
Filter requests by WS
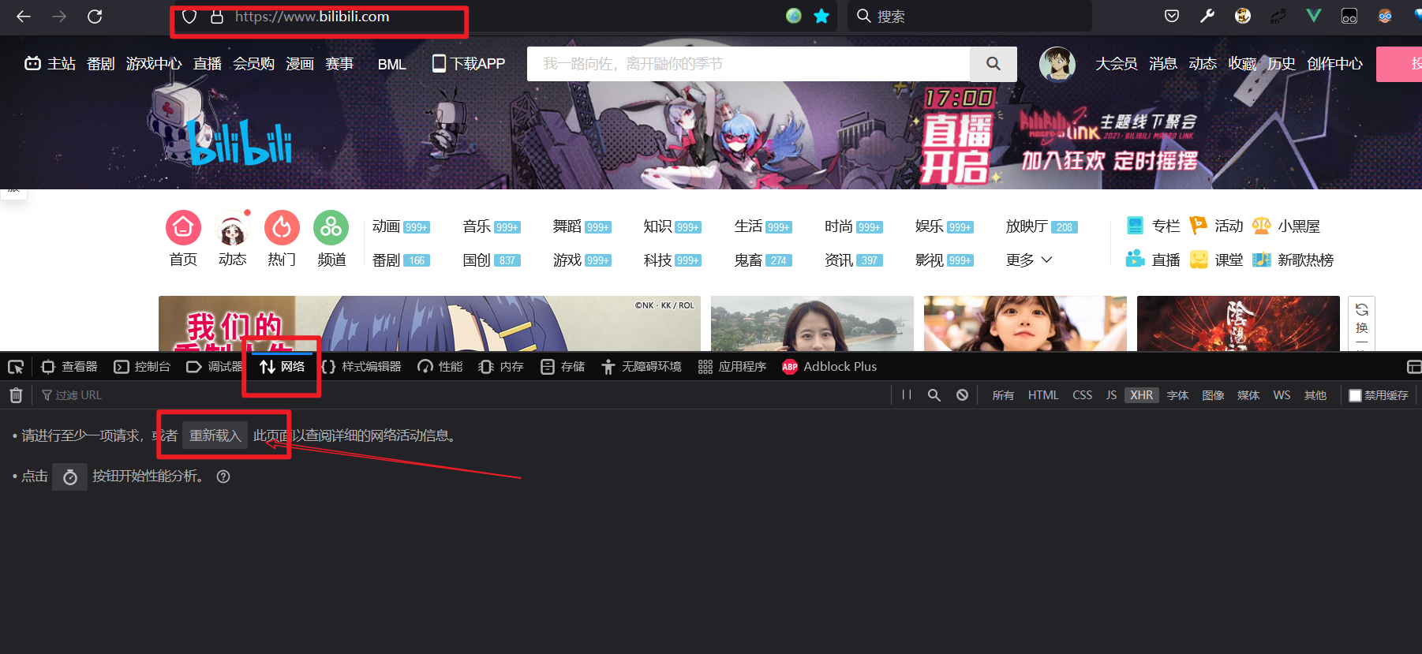point(1282,395)
